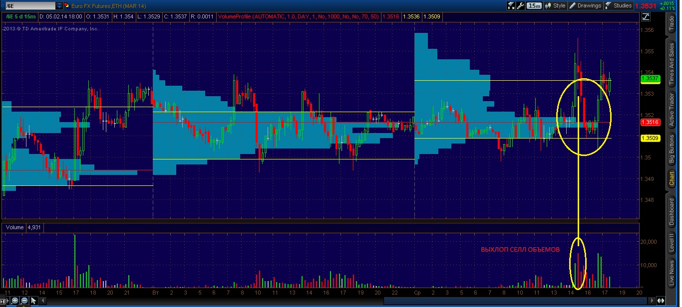The image size is (682, 307).
Task: Click the scroll right arrow
Action: coord(652,301)
